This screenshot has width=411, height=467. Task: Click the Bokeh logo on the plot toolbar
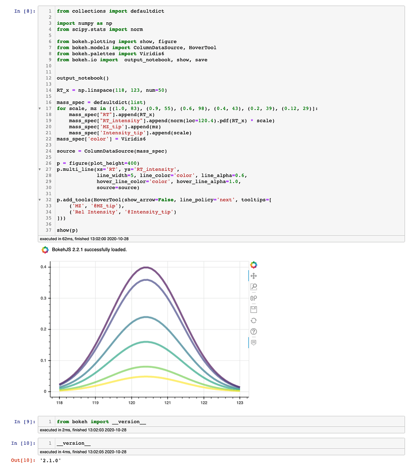(x=254, y=265)
